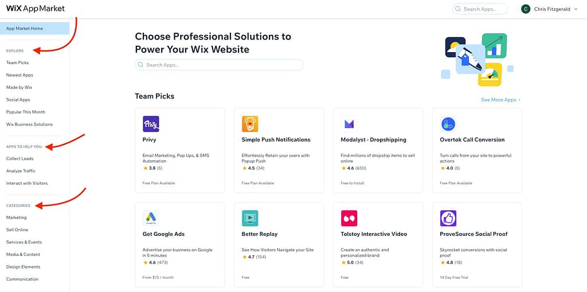Click the Wix App Market logo

pyautogui.click(x=35, y=9)
